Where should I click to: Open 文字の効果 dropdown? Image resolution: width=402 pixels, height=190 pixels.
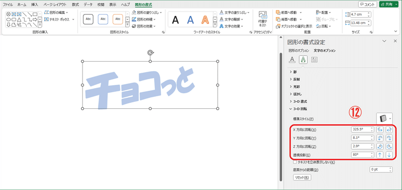point(232,26)
